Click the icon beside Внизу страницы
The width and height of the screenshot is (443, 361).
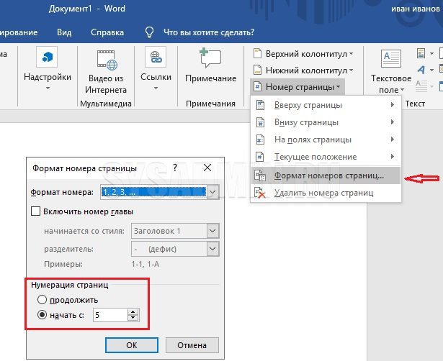point(260,122)
